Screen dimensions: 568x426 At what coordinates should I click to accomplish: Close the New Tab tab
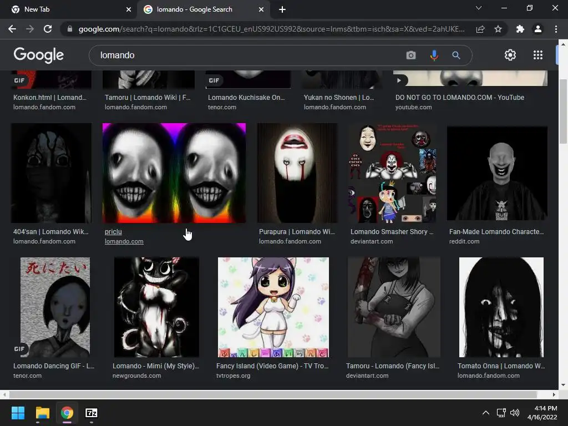(129, 9)
